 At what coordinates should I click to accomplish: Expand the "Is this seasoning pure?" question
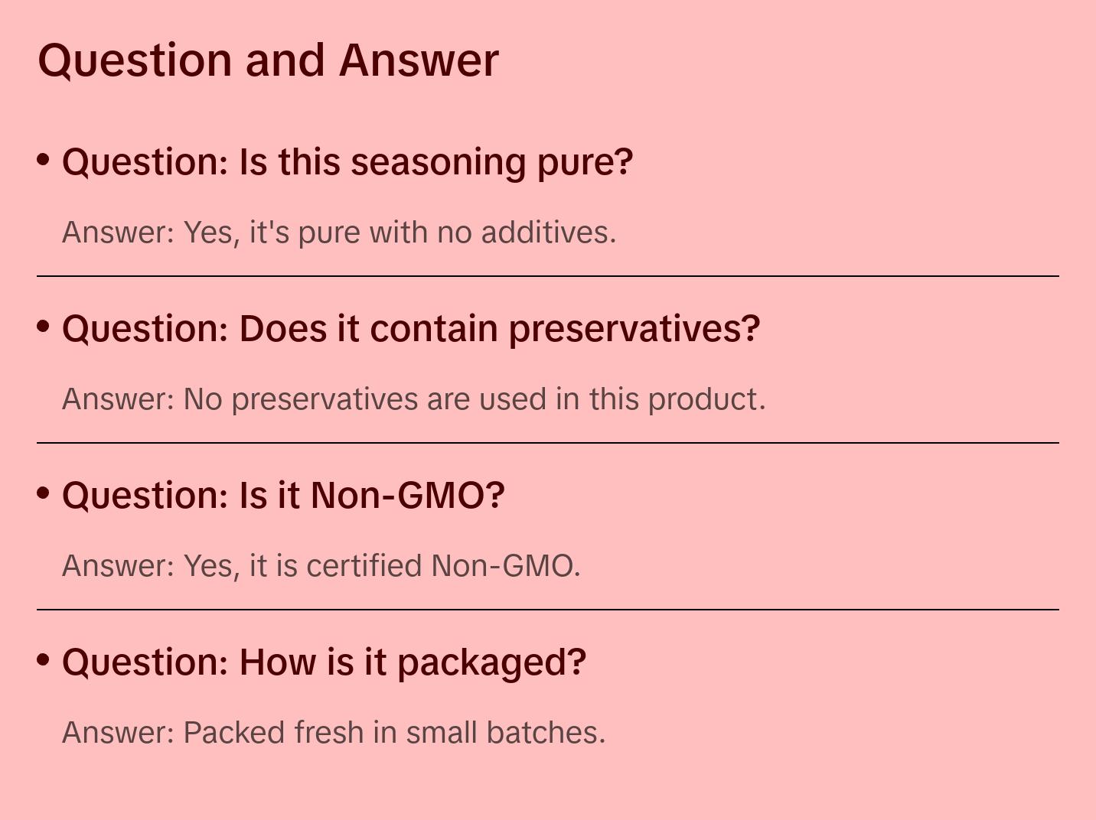347,162
